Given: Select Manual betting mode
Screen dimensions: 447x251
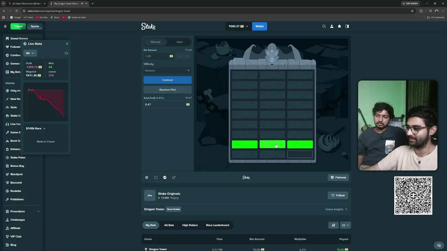Looking at the screenshot, I should coord(155,42).
